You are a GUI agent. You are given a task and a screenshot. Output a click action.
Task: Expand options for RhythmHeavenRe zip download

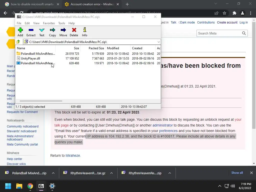tap(170, 173)
